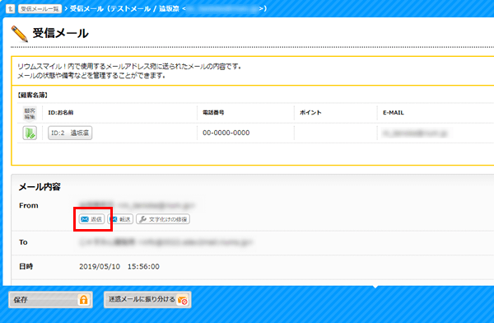Open customer ID:2 name button
This screenshot has height=323, width=494.
coord(70,133)
